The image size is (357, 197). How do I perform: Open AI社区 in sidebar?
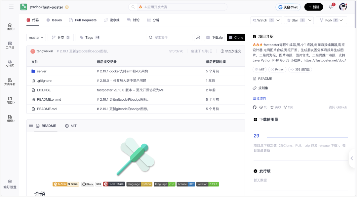pos(10,63)
